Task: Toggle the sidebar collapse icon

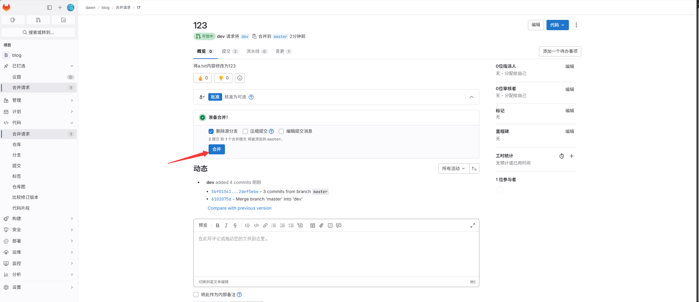Action: tap(49, 7)
